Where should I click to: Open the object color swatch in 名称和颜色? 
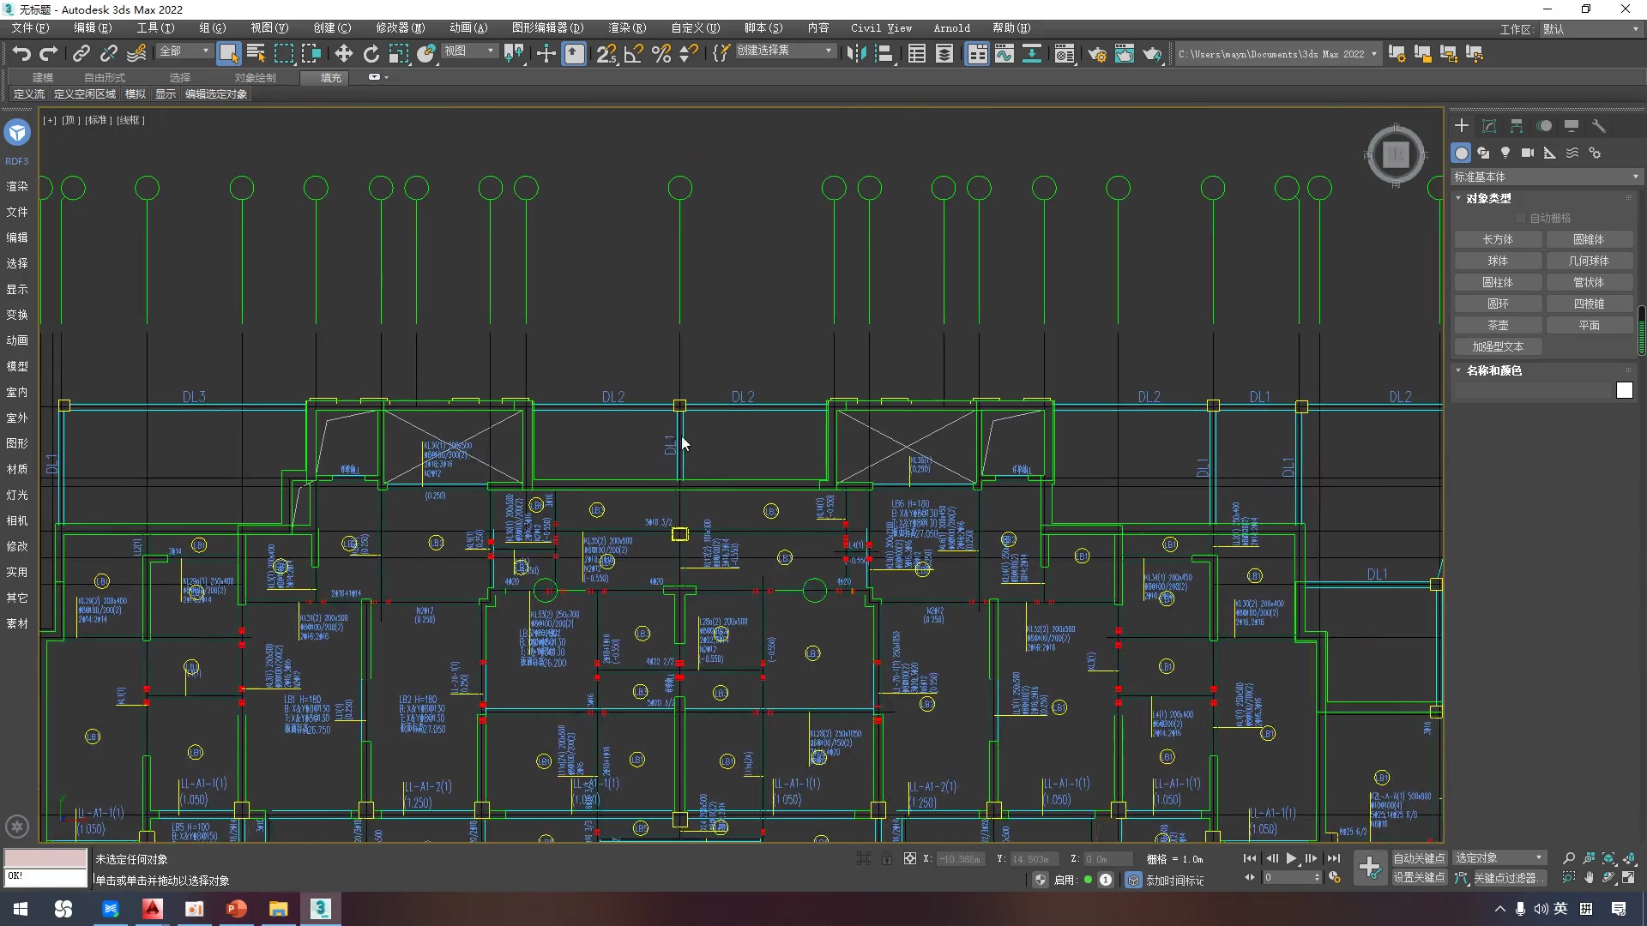click(x=1625, y=389)
